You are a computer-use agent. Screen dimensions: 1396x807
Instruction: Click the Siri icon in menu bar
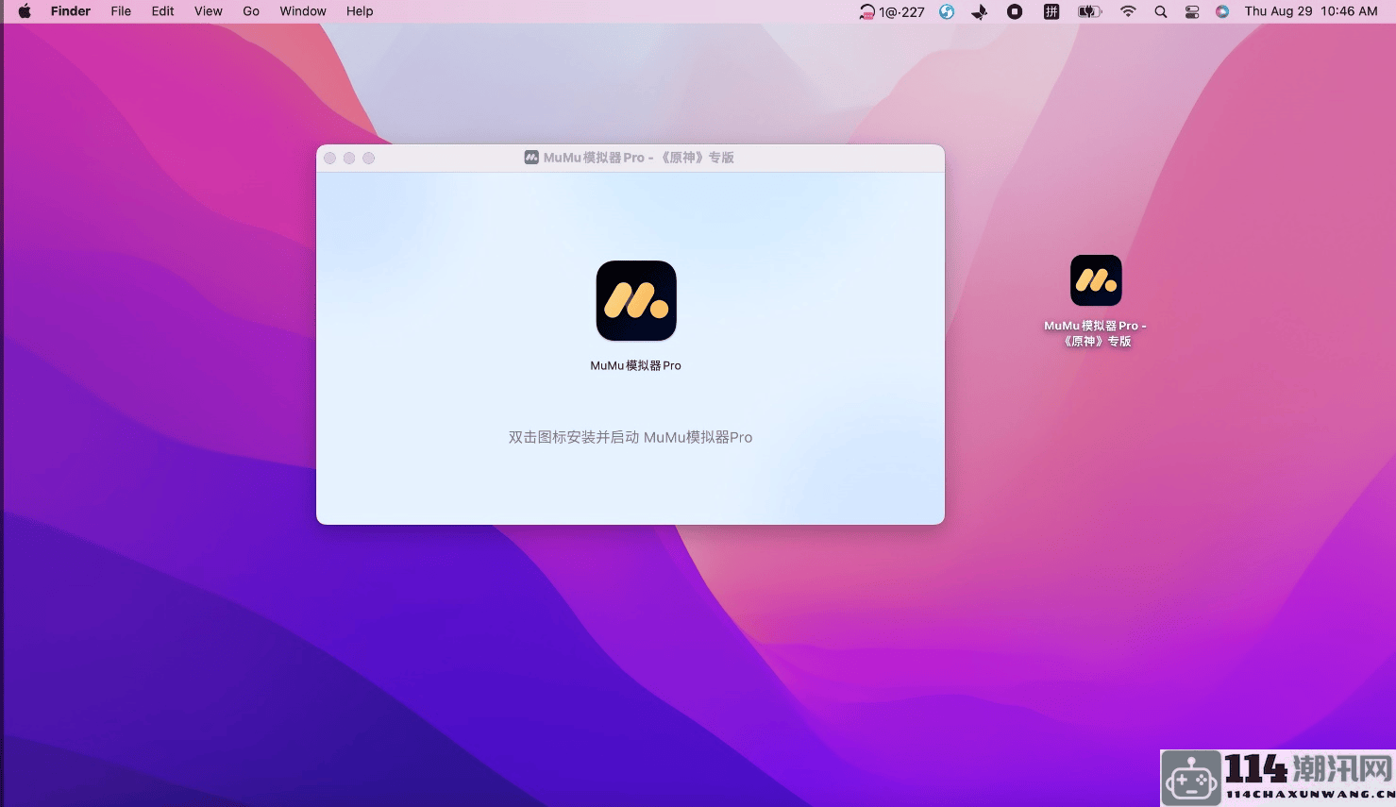(1222, 11)
